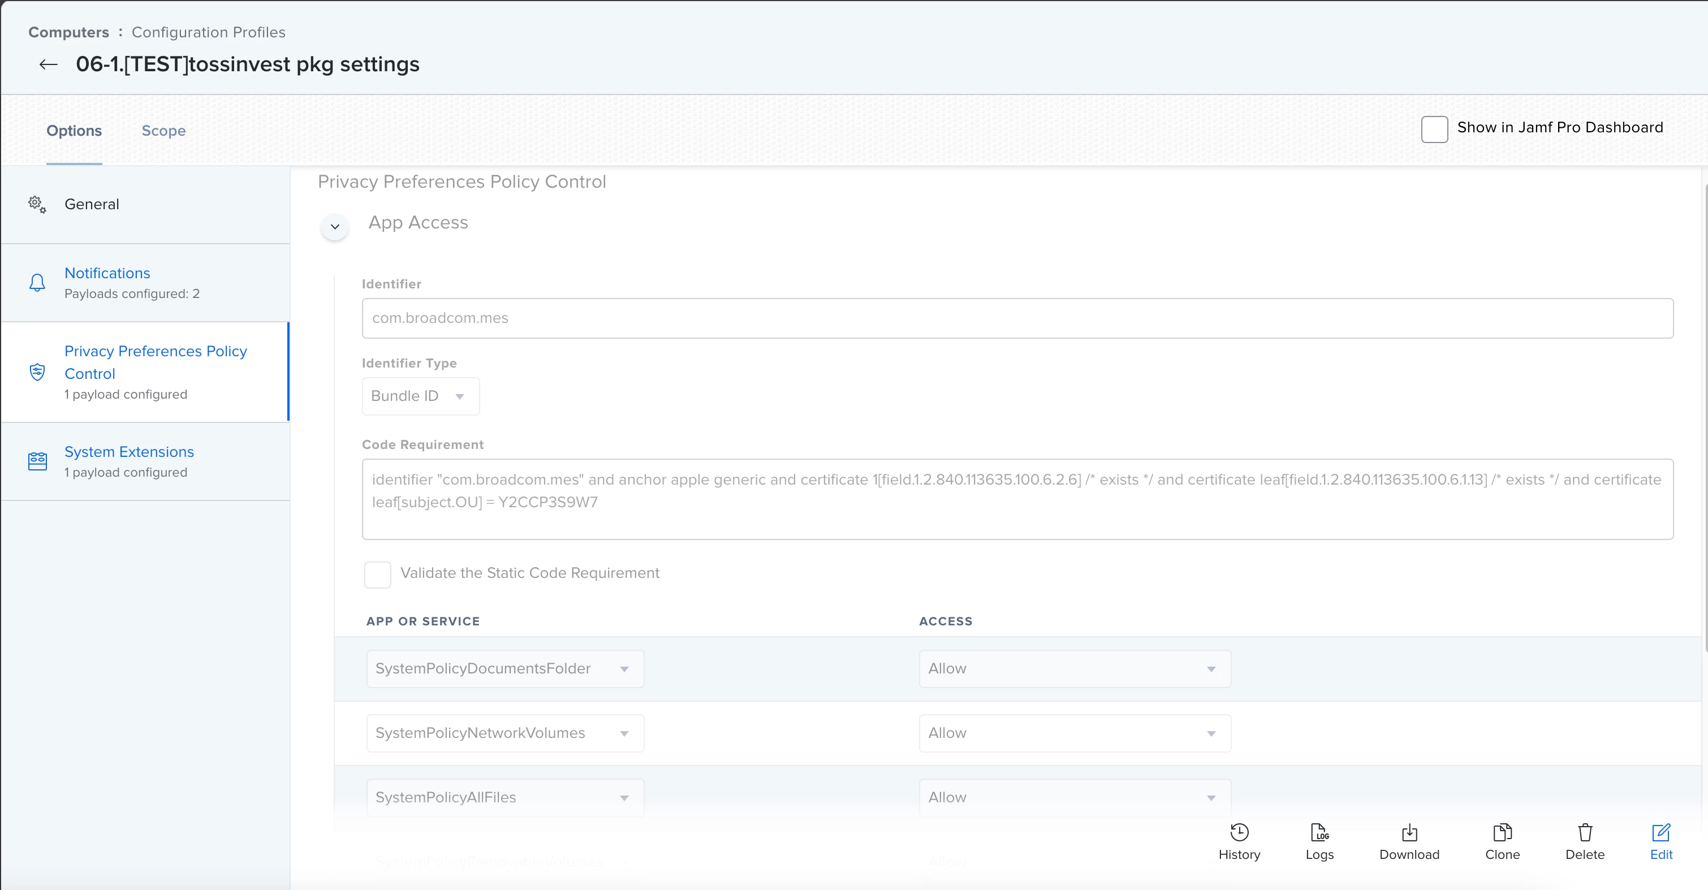
Task: Open History of this profile
Action: click(x=1239, y=841)
